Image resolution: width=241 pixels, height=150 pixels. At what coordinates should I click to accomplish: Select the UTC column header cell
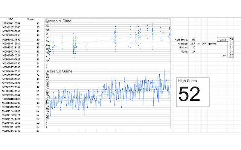11,19
